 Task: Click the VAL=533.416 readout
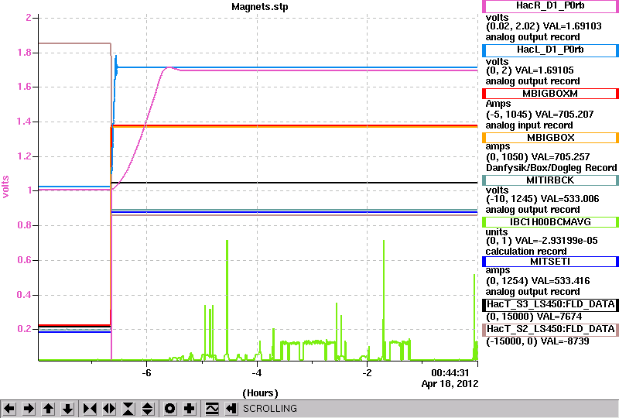click(560, 281)
